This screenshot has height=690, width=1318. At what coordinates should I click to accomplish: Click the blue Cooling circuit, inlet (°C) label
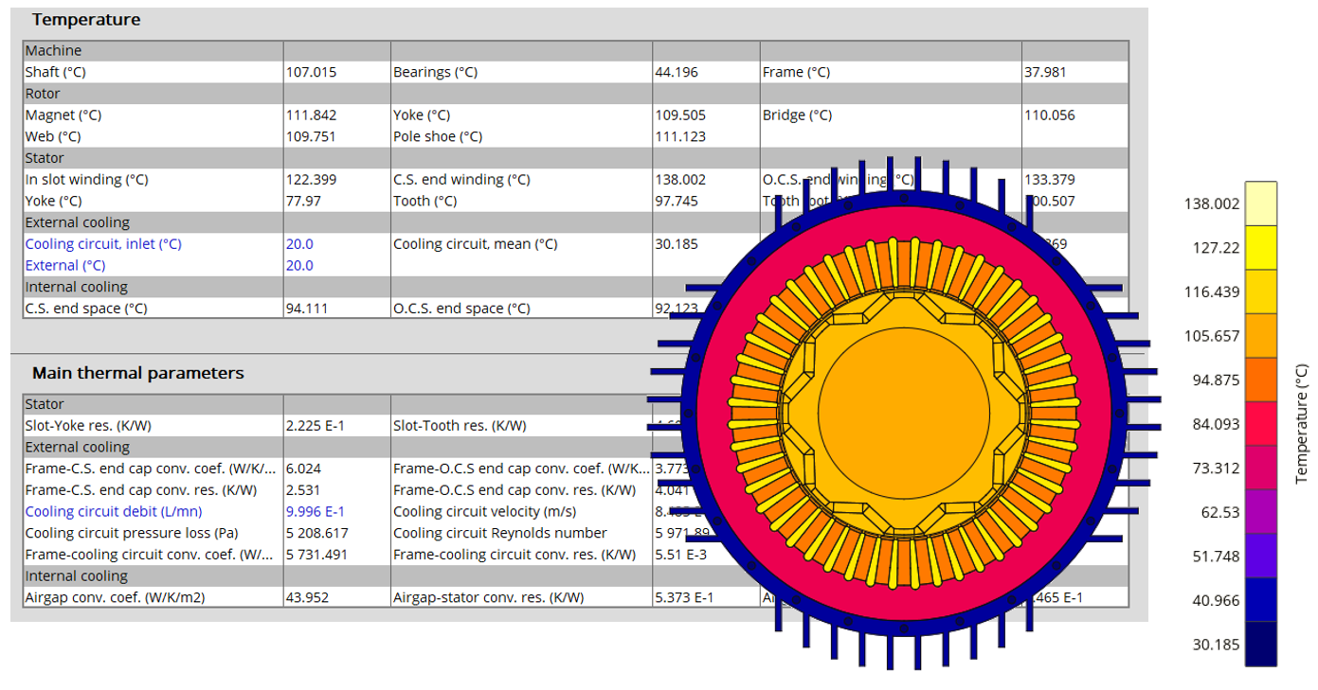click(x=103, y=244)
